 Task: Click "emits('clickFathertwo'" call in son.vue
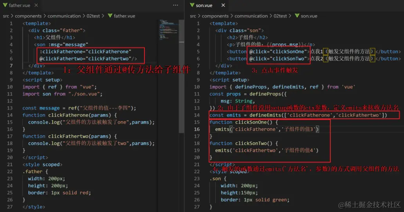267,150
